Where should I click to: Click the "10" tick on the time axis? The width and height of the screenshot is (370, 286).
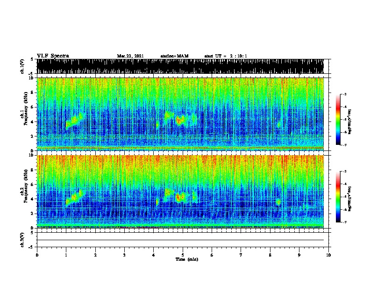coord(328,255)
